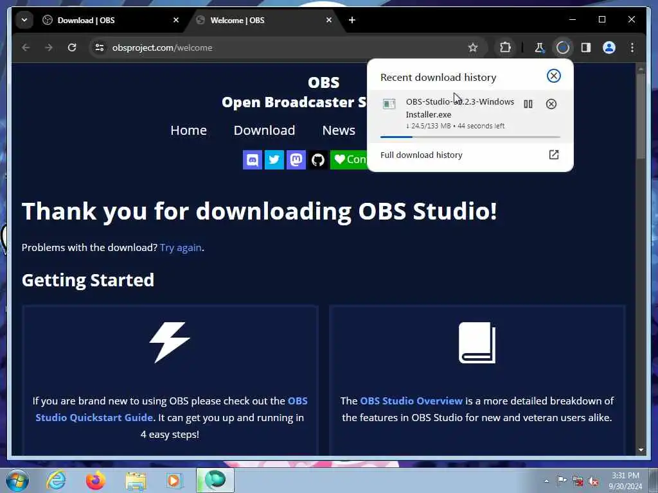The height and width of the screenshot is (493, 658).
Task: Open the OBS Discord icon link
Action: (x=253, y=160)
